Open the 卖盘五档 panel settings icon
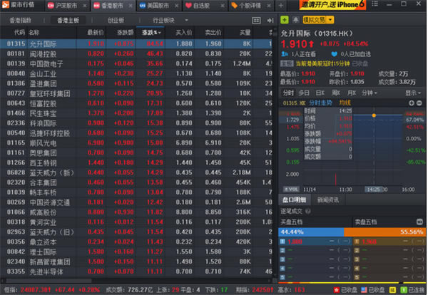The image size is (428, 295). 420,222
